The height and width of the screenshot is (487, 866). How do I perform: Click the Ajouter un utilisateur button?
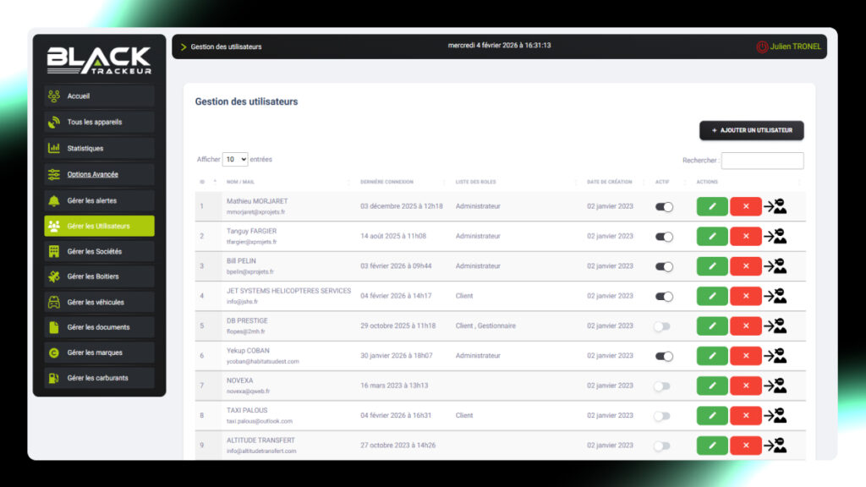pyautogui.click(x=751, y=130)
